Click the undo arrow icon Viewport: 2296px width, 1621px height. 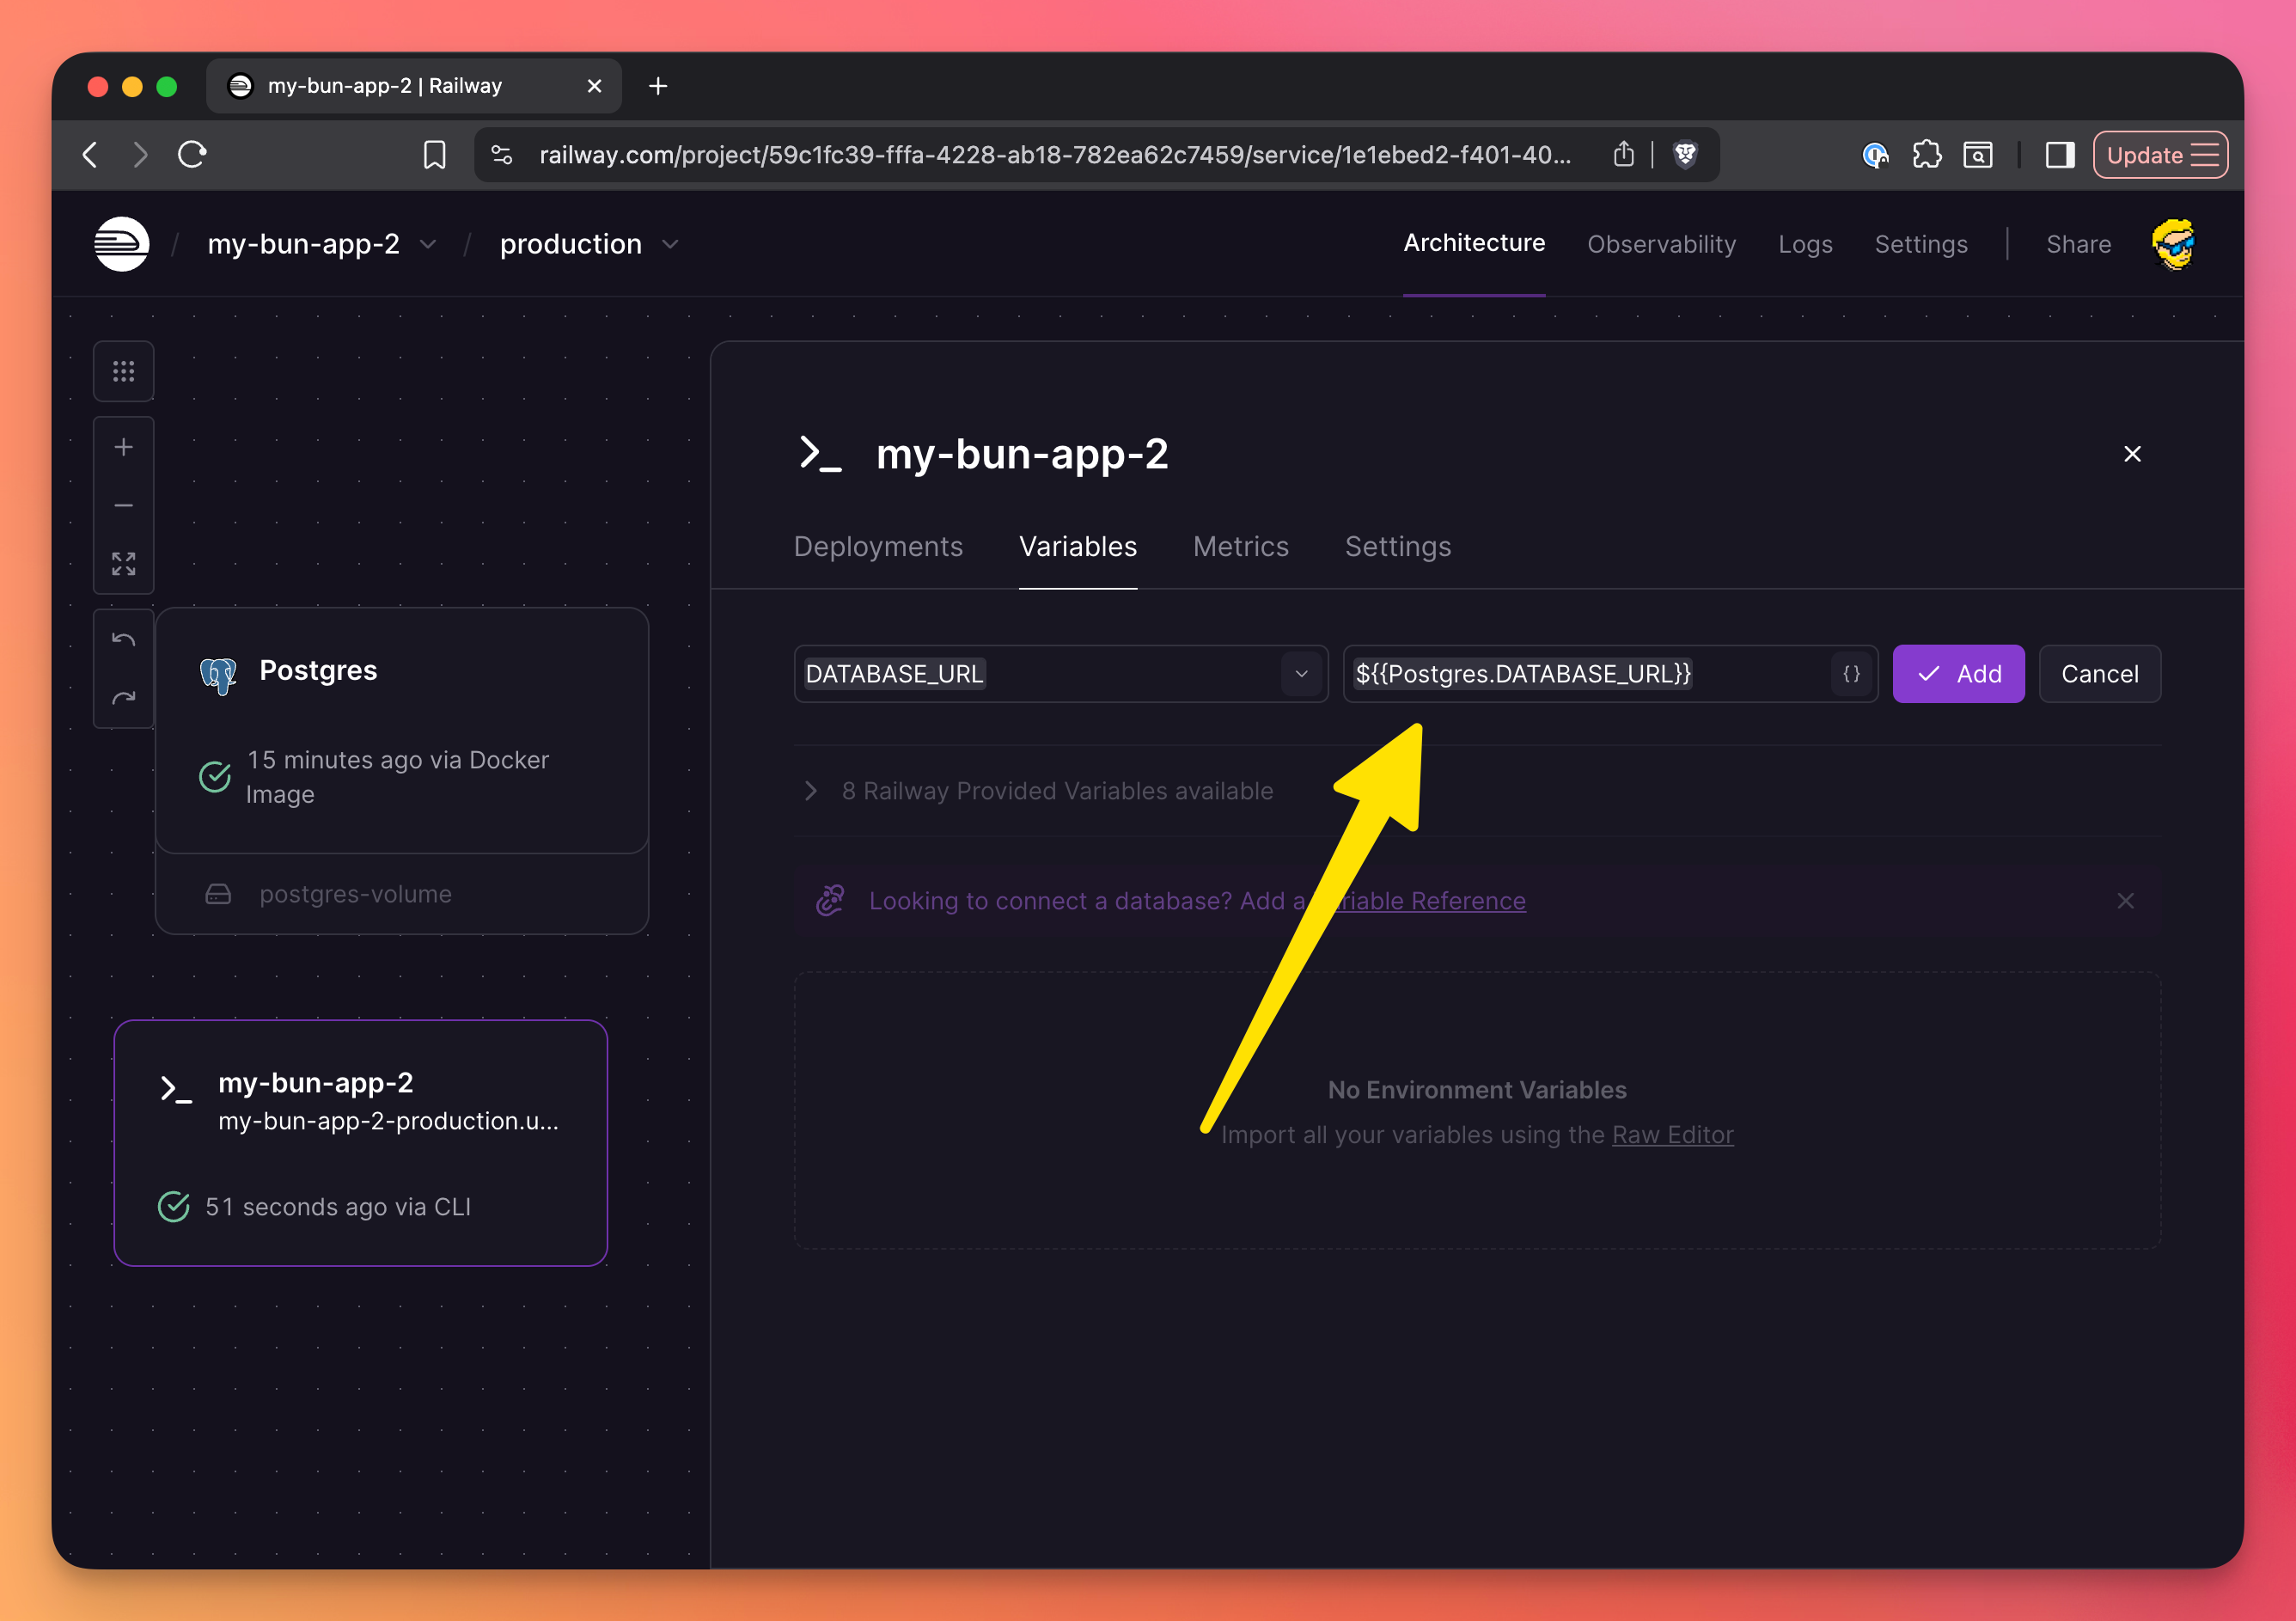click(123, 640)
